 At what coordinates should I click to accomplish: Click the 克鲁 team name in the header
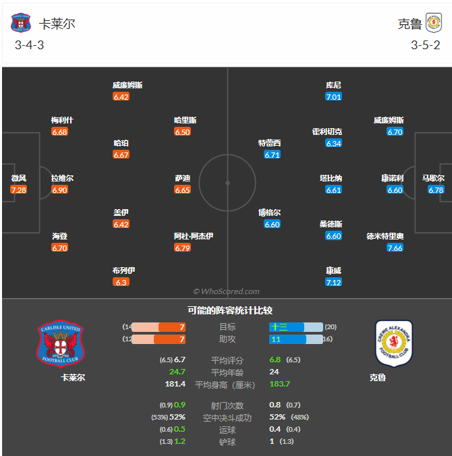click(409, 24)
